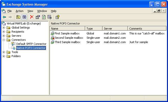This screenshot has width=168, height=102.
Task: Expand the Global Settings node
Action: 4,28
